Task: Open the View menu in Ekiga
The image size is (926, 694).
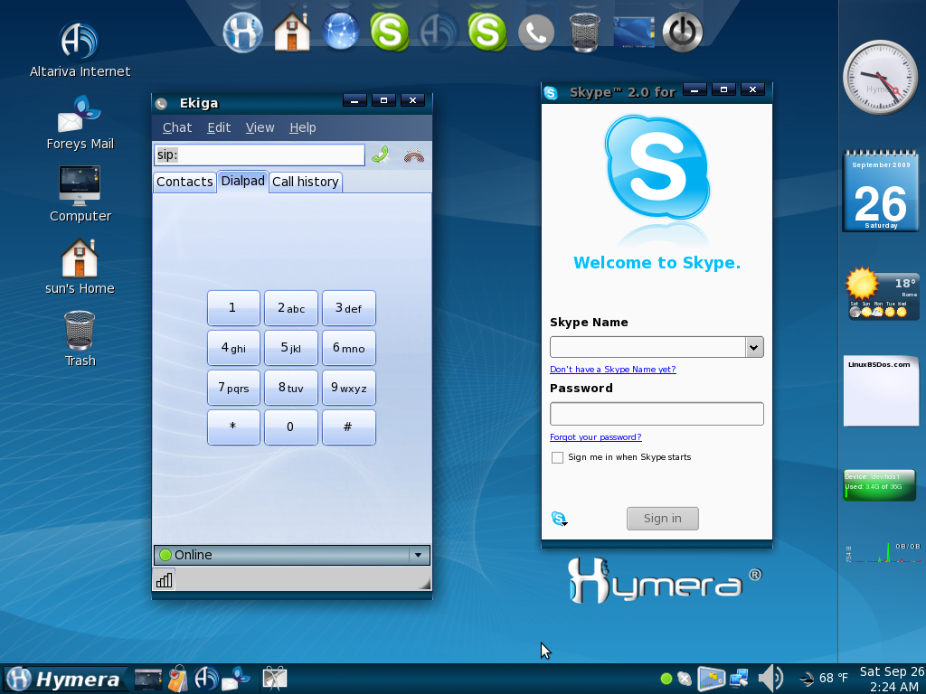Action: coord(260,127)
